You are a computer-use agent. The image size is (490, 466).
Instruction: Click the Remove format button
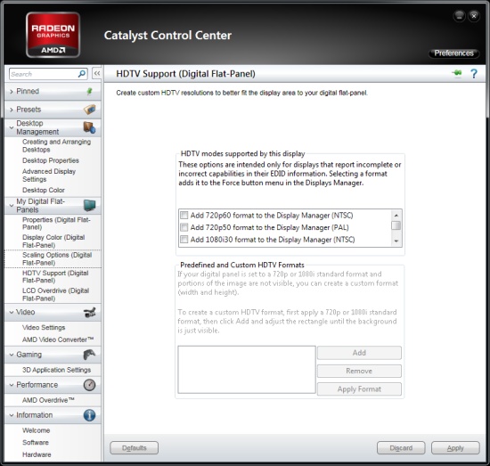click(x=359, y=371)
